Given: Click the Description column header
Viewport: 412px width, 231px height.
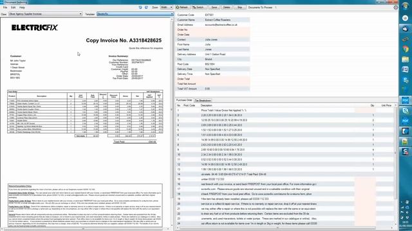Looking at the screenshot, I should pyautogui.click(x=207, y=105).
